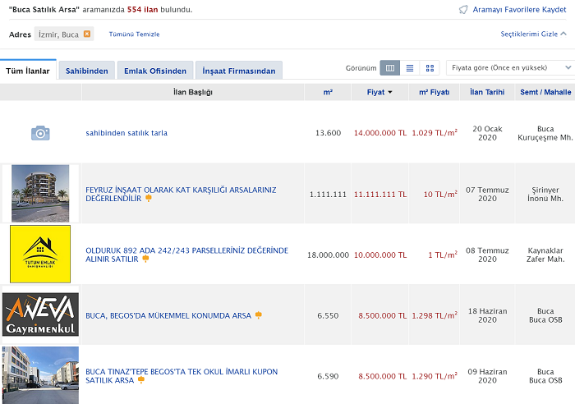Image resolution: width=575 pixels, height=404 pixels.
Task: Click the pin icon next to Feyruz İnşaat listing
Action: pos(149,198)
